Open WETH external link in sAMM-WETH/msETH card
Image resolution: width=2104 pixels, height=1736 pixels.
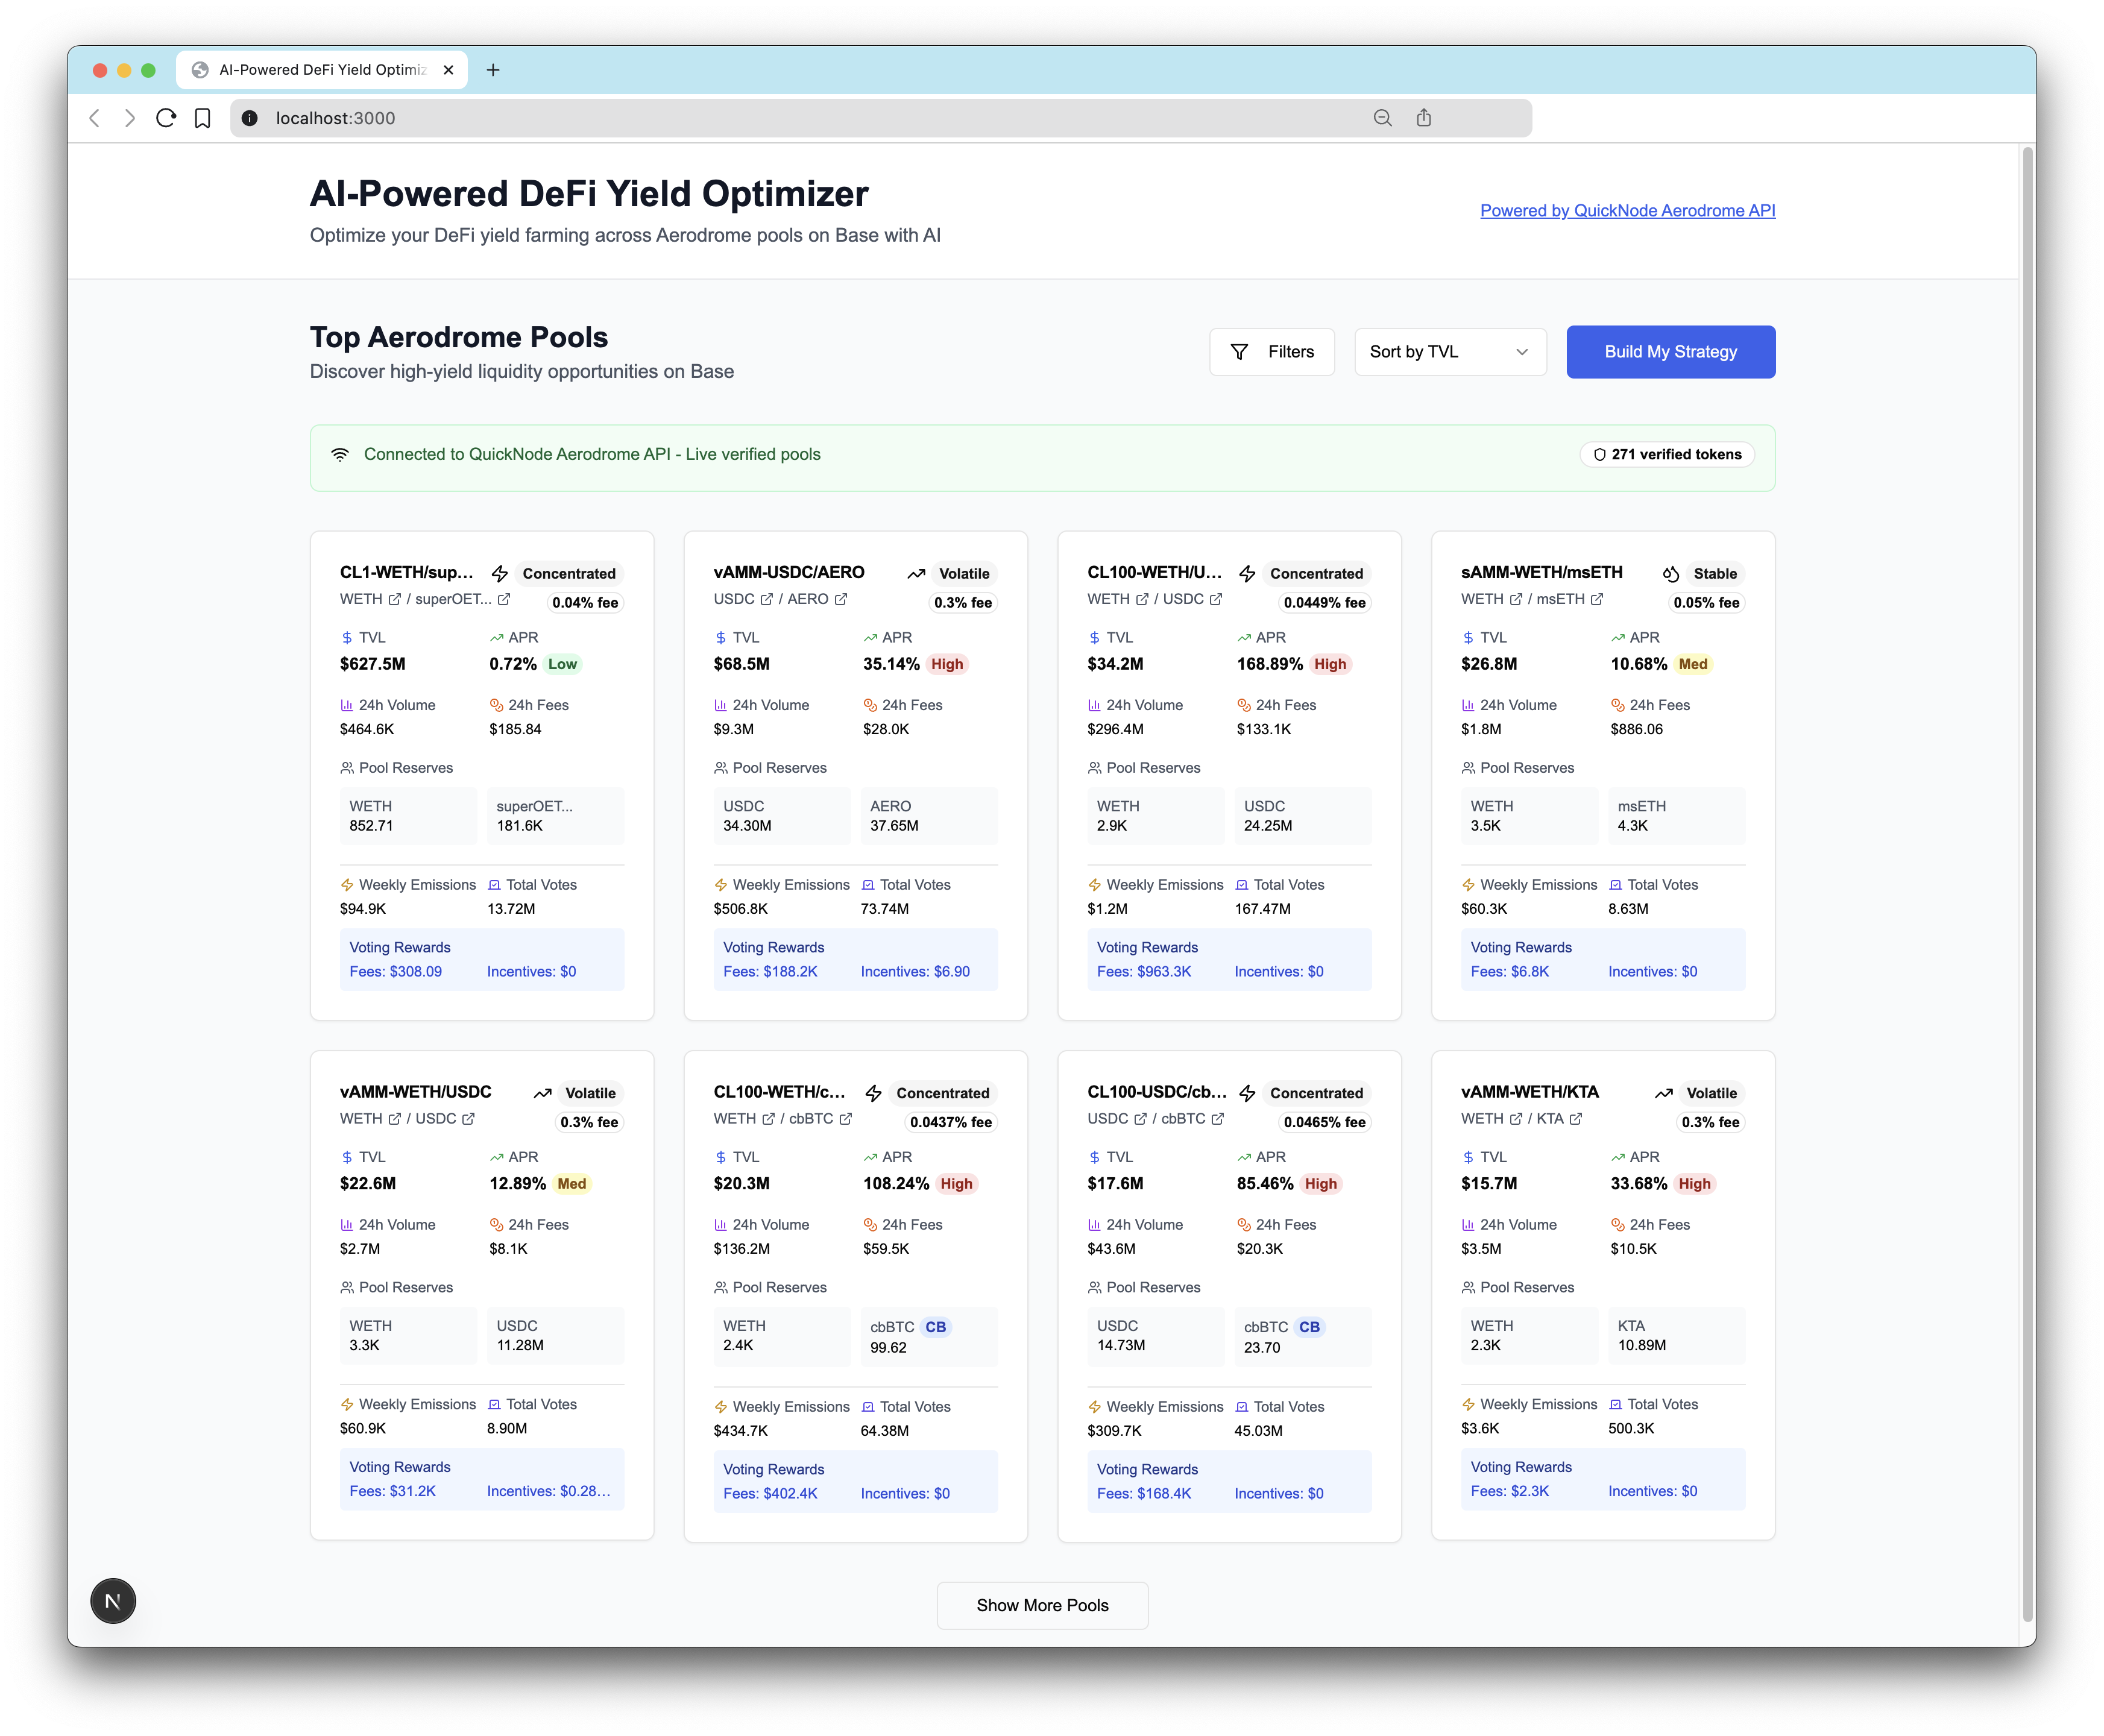click(1516, 599)
